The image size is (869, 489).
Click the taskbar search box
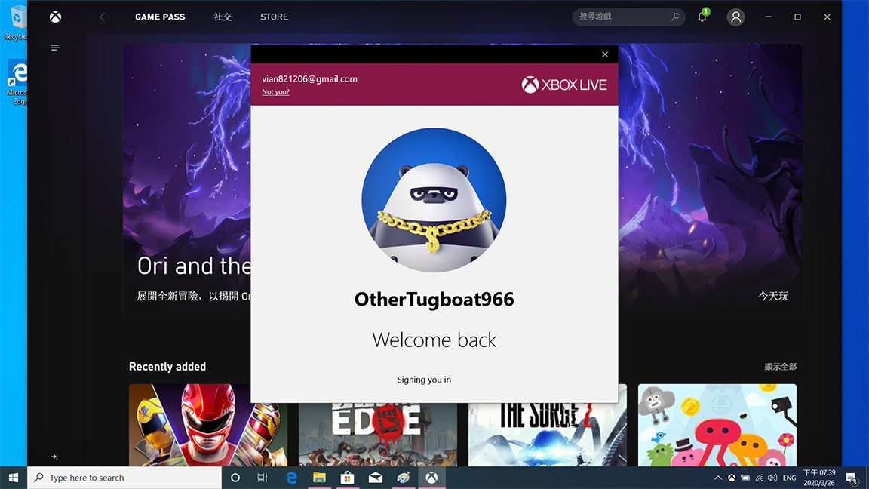click(x=124, y=478)
